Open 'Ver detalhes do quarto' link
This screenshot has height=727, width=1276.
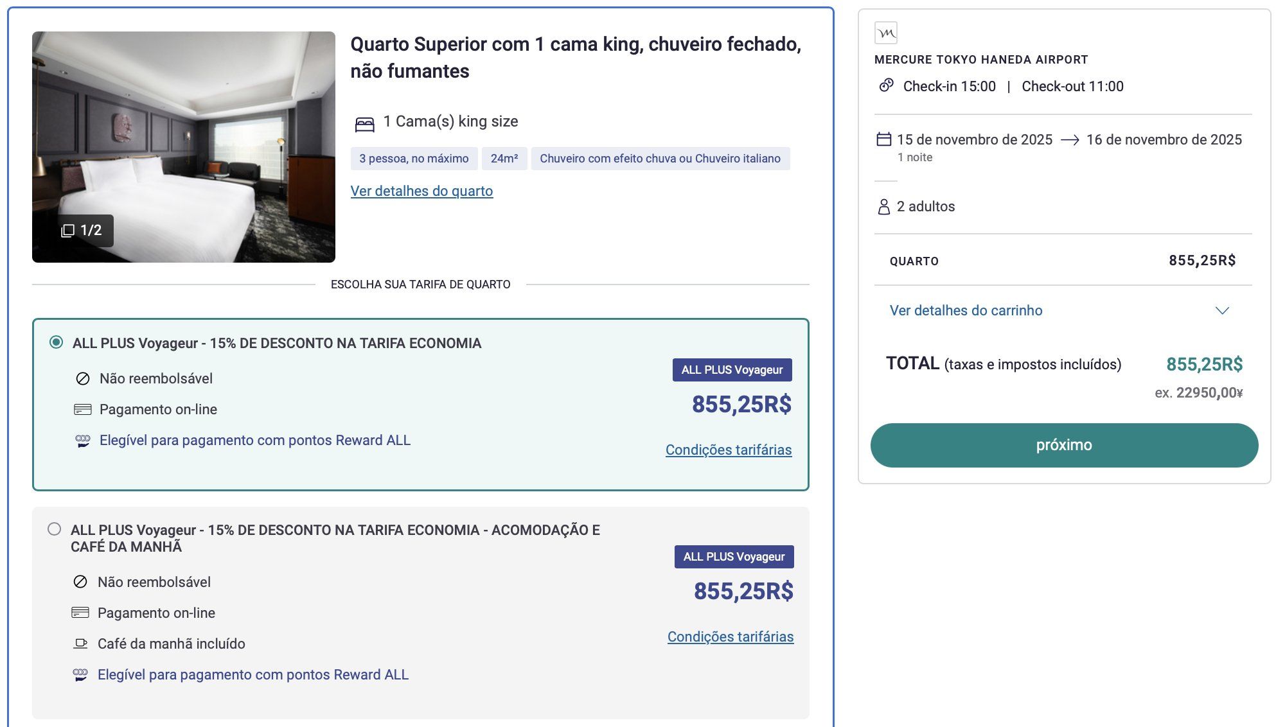click(x=421, y=191)
